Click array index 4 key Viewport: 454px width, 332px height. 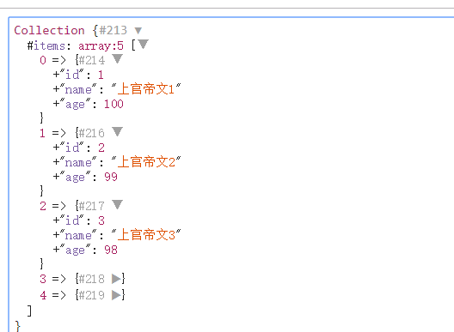click(x=43, y=295)
